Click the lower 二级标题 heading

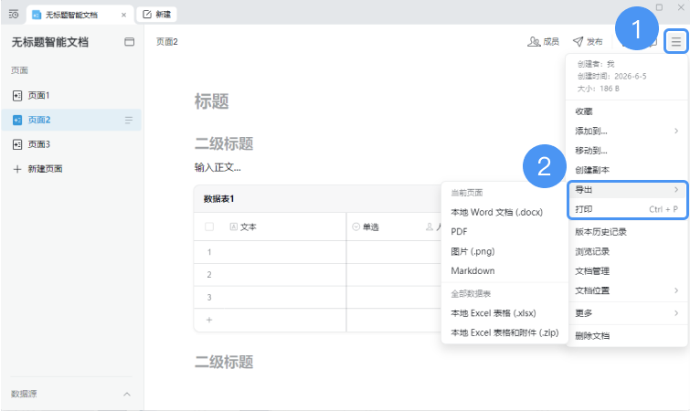point(224,363)
